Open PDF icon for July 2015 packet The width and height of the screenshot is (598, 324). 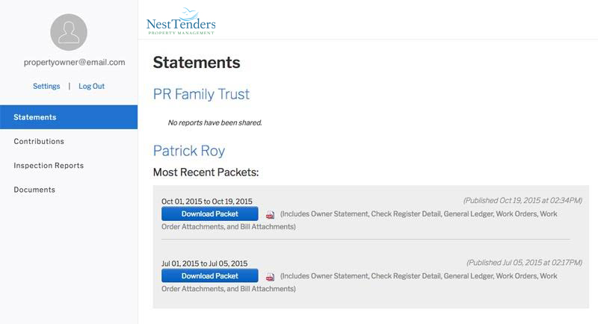[270, 277]
